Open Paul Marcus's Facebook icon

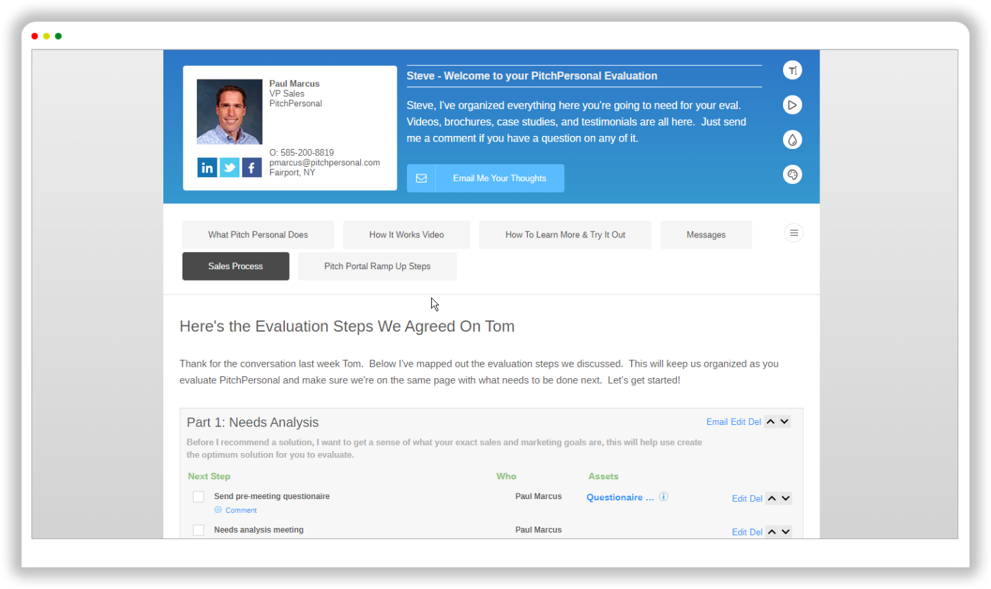pyautogui.click(x=251, y=168)
